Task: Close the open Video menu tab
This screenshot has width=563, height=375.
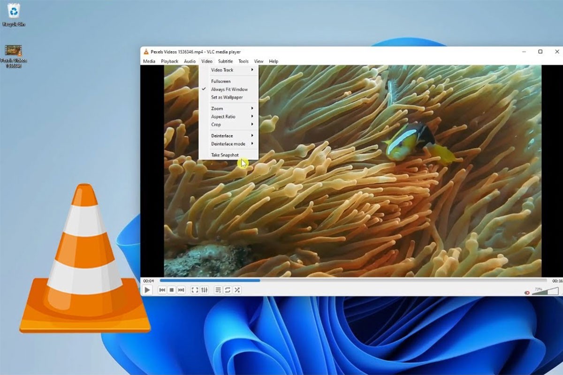Action: point(207,61)
